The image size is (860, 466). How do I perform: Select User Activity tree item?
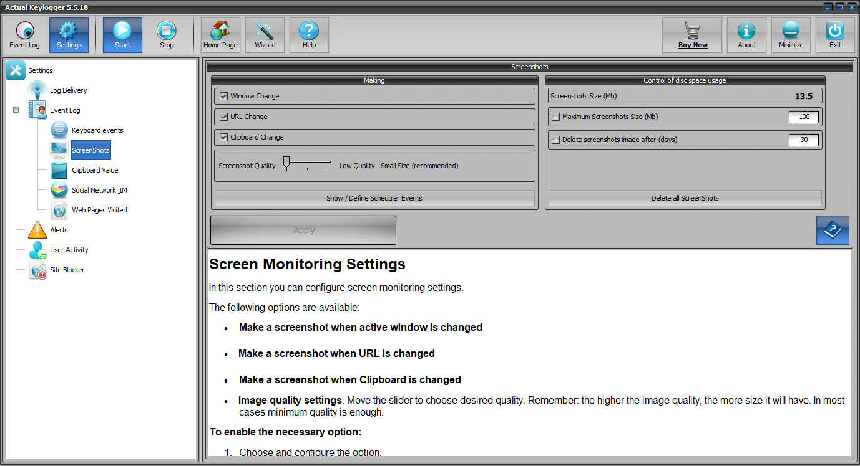[x=69, y=250]
